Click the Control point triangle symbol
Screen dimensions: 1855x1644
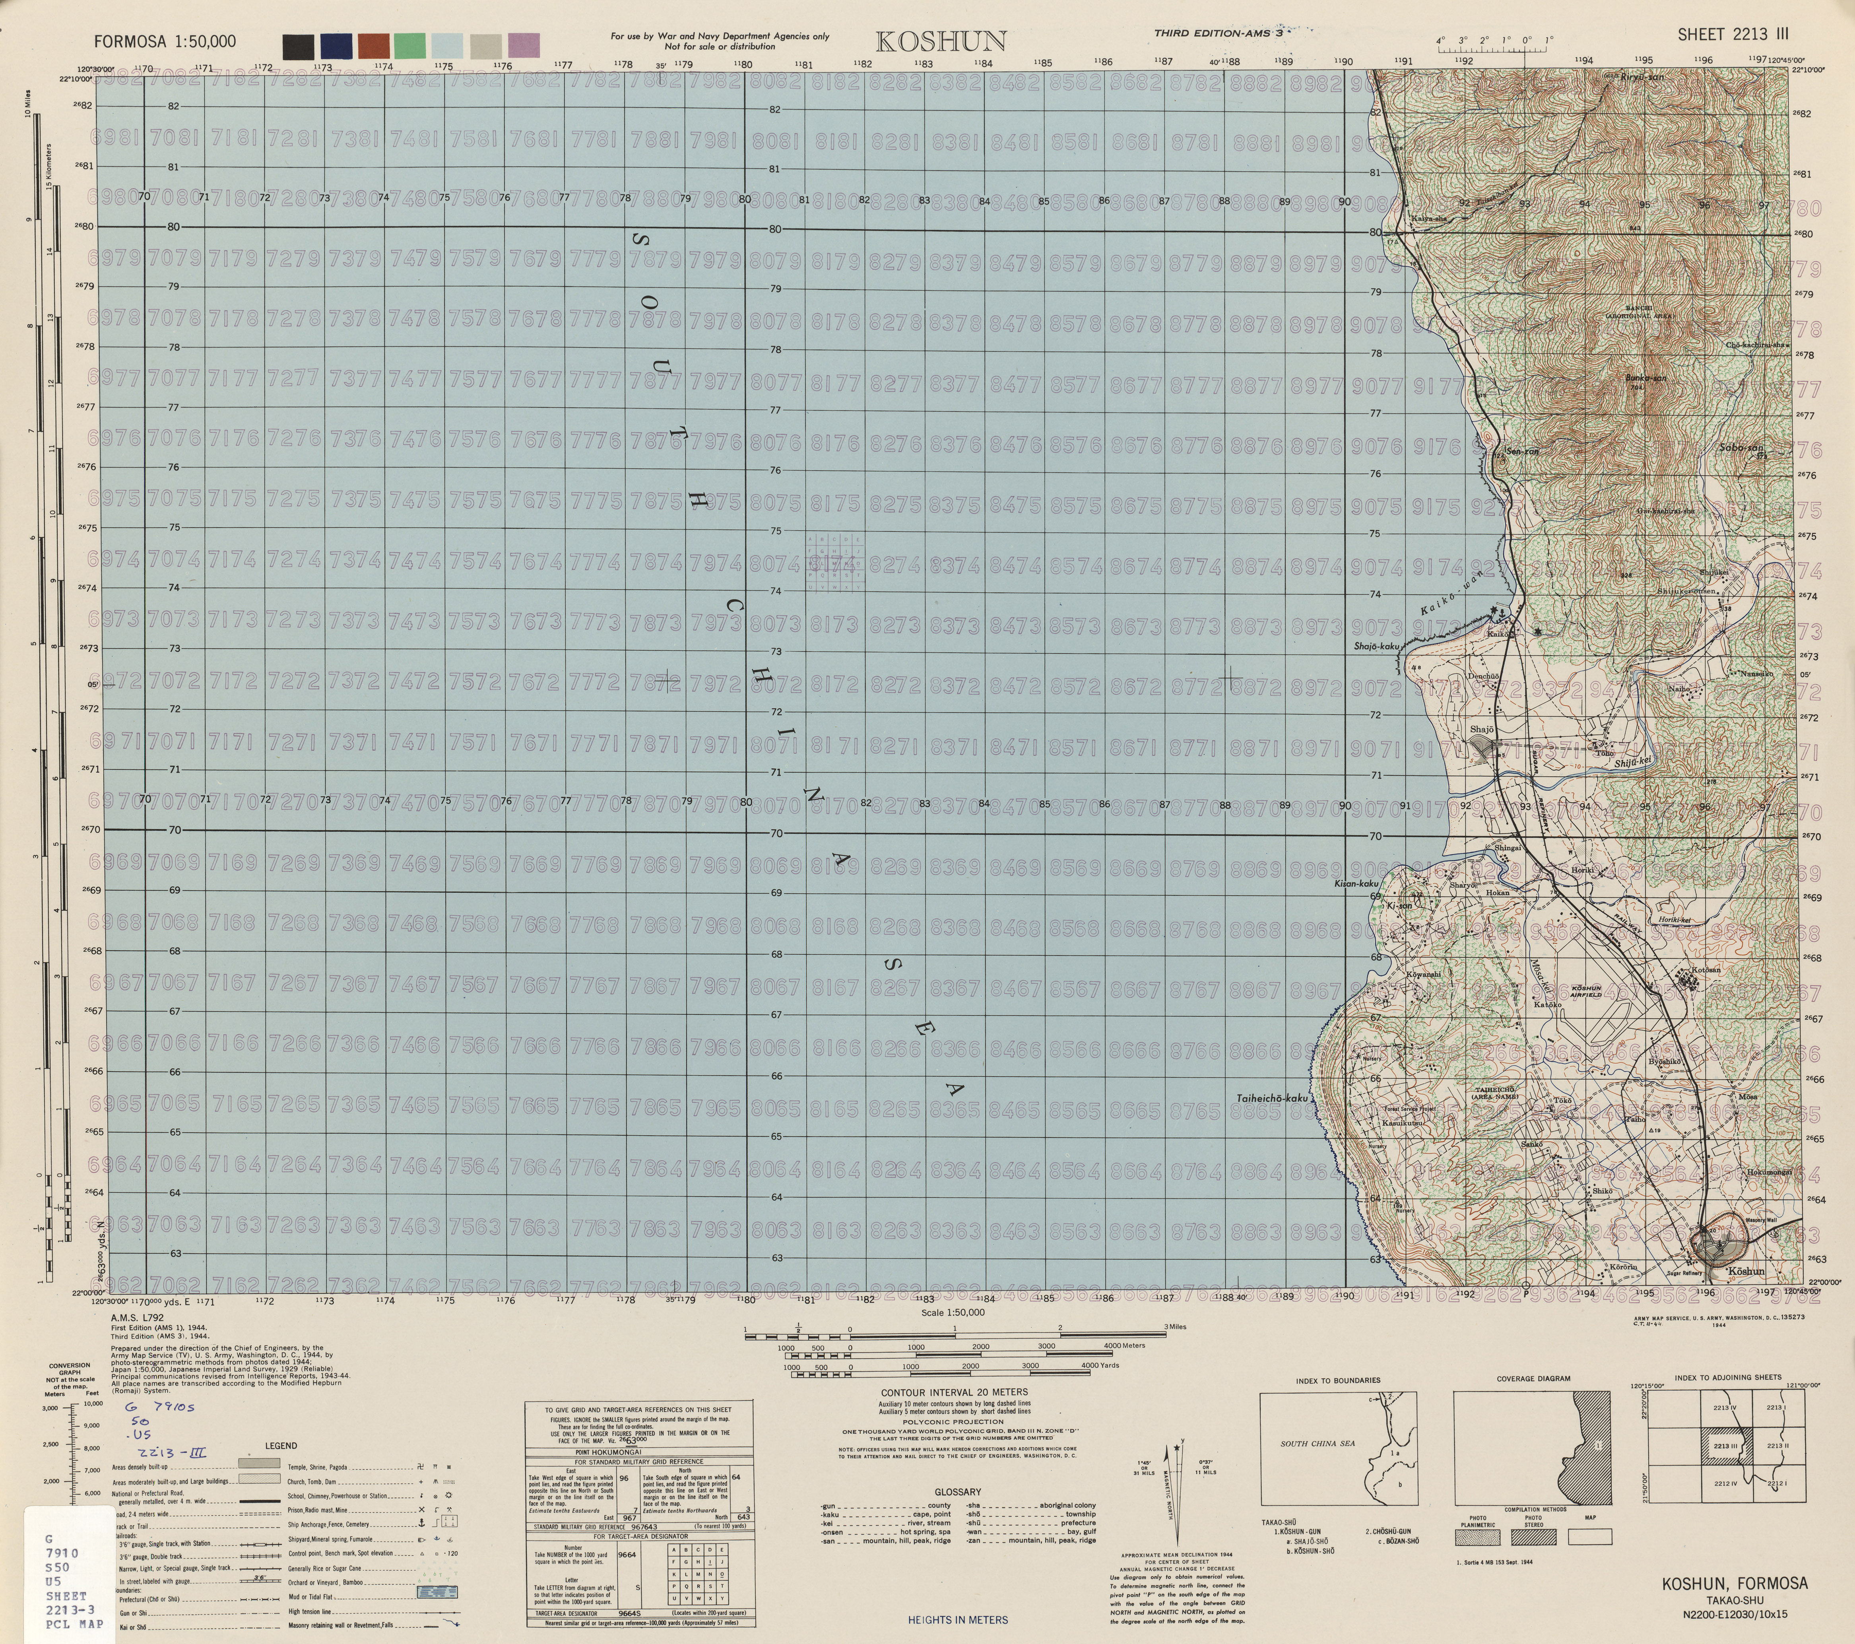click(x=422, y=1554)
